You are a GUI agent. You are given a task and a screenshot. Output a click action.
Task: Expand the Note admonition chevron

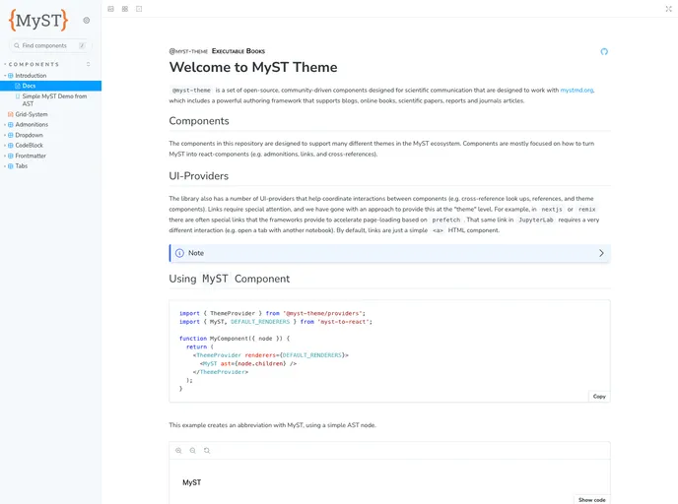pyautogui.click(x=601, y=253)
